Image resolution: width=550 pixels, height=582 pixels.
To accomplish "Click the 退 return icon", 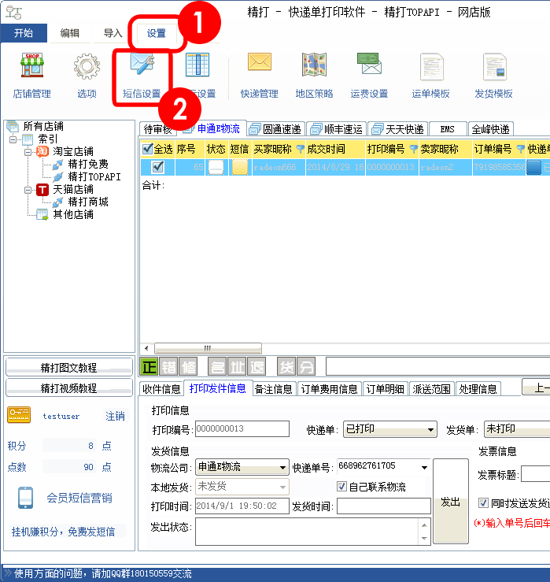I will (257, 367).
